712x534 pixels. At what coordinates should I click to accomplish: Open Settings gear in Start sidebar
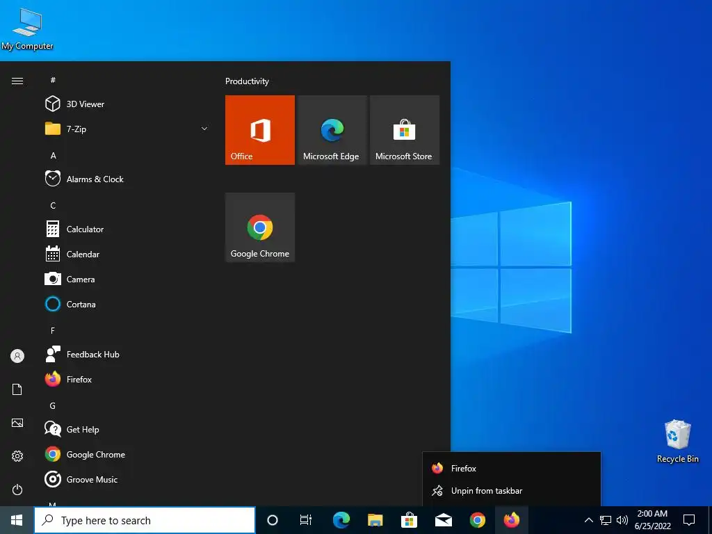tap(17, 456)
